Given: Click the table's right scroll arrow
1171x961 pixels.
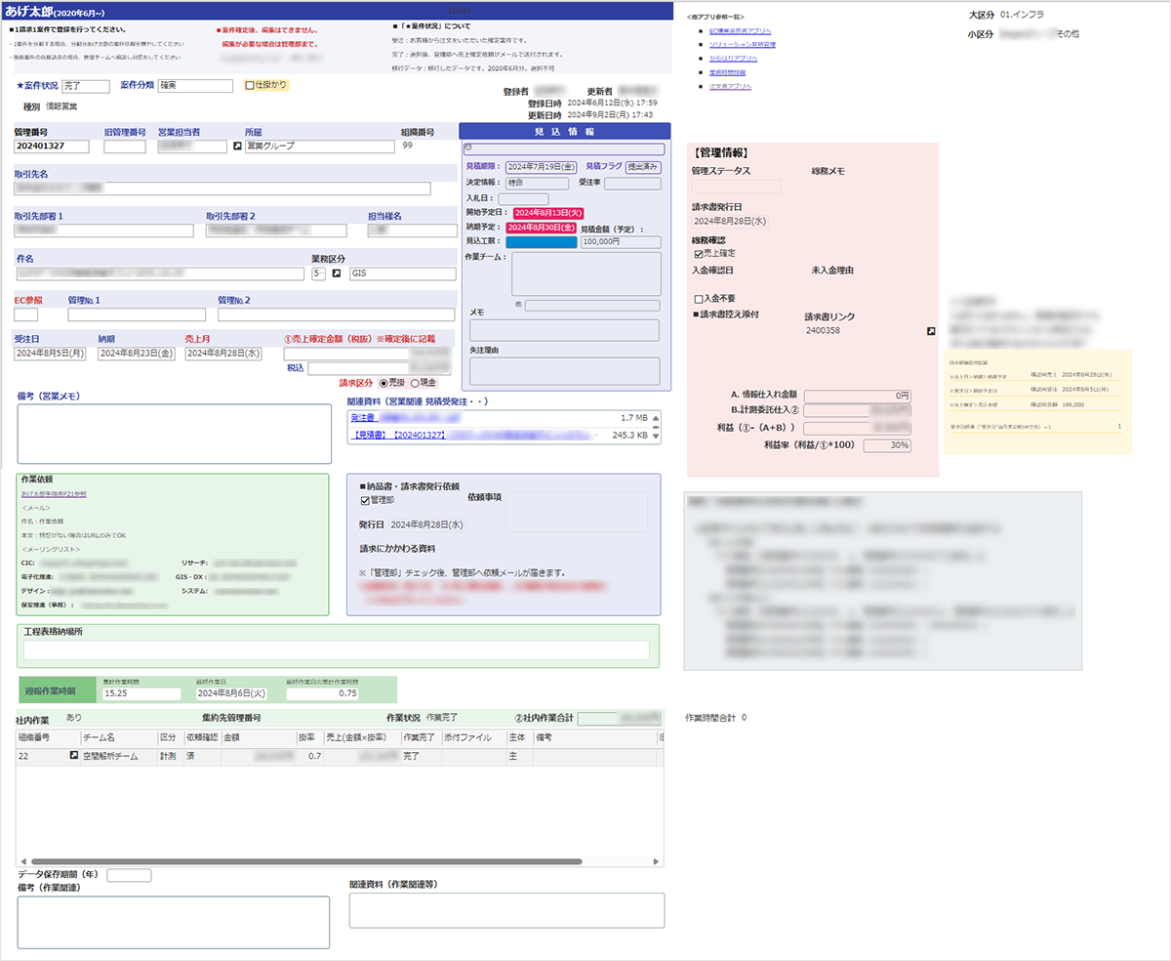Looking at the screenshot, I should pyautogui.click(x=658, y=861).
